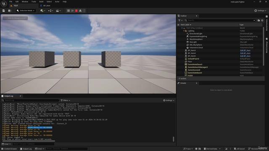The image size is (269, 151).
Task: Create a new folder in Outliner
Action: coord(259,21)
